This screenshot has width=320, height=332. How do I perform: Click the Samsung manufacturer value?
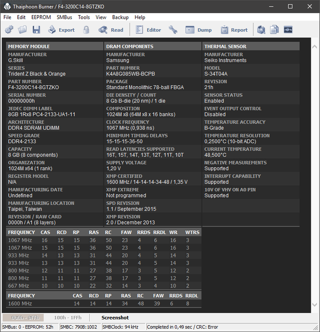(x=117, y=60)
